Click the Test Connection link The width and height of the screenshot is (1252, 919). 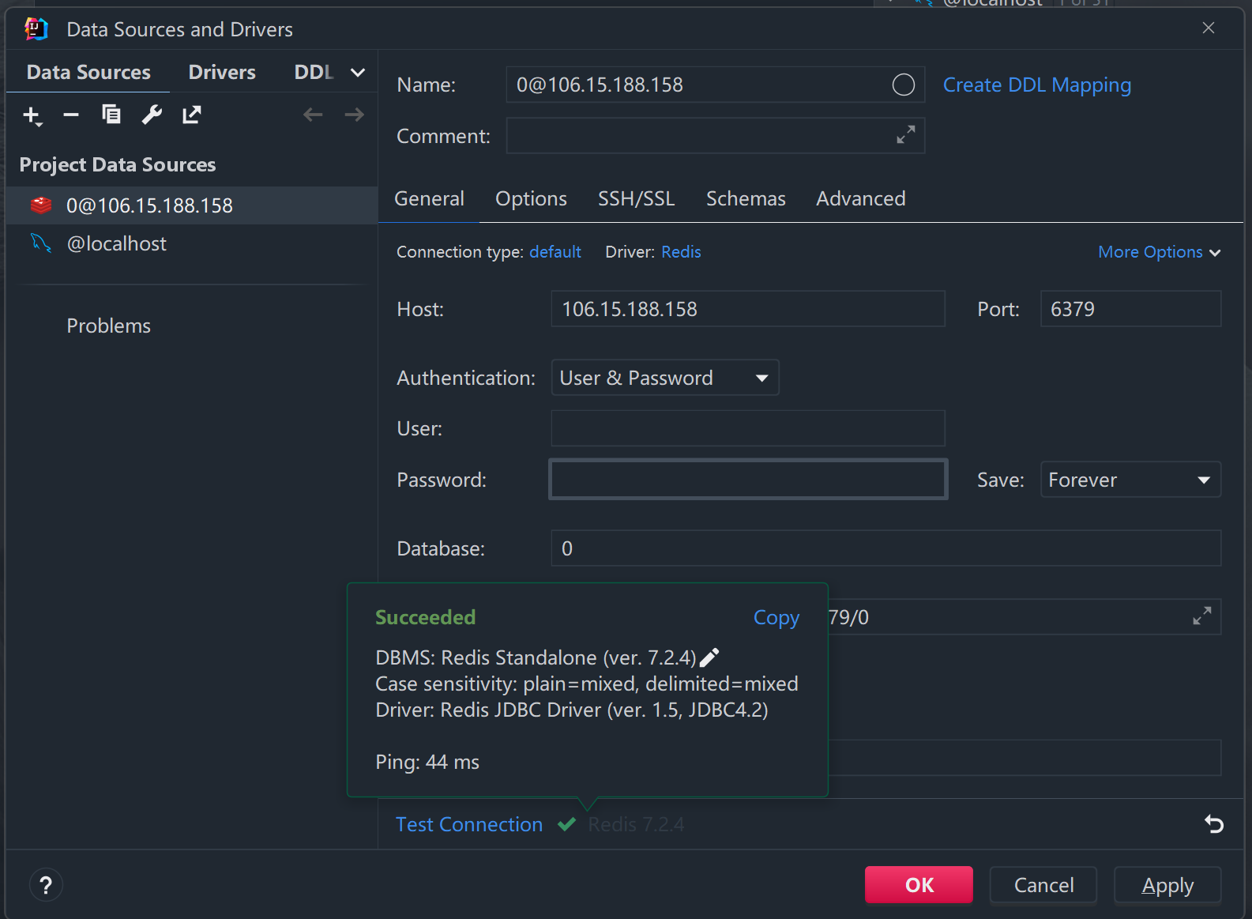[x=469, y=824]
